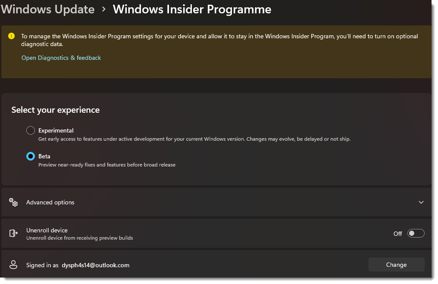Click the Unenroll device title text
This screenshot has width=438, height=284.
point(47,230)
